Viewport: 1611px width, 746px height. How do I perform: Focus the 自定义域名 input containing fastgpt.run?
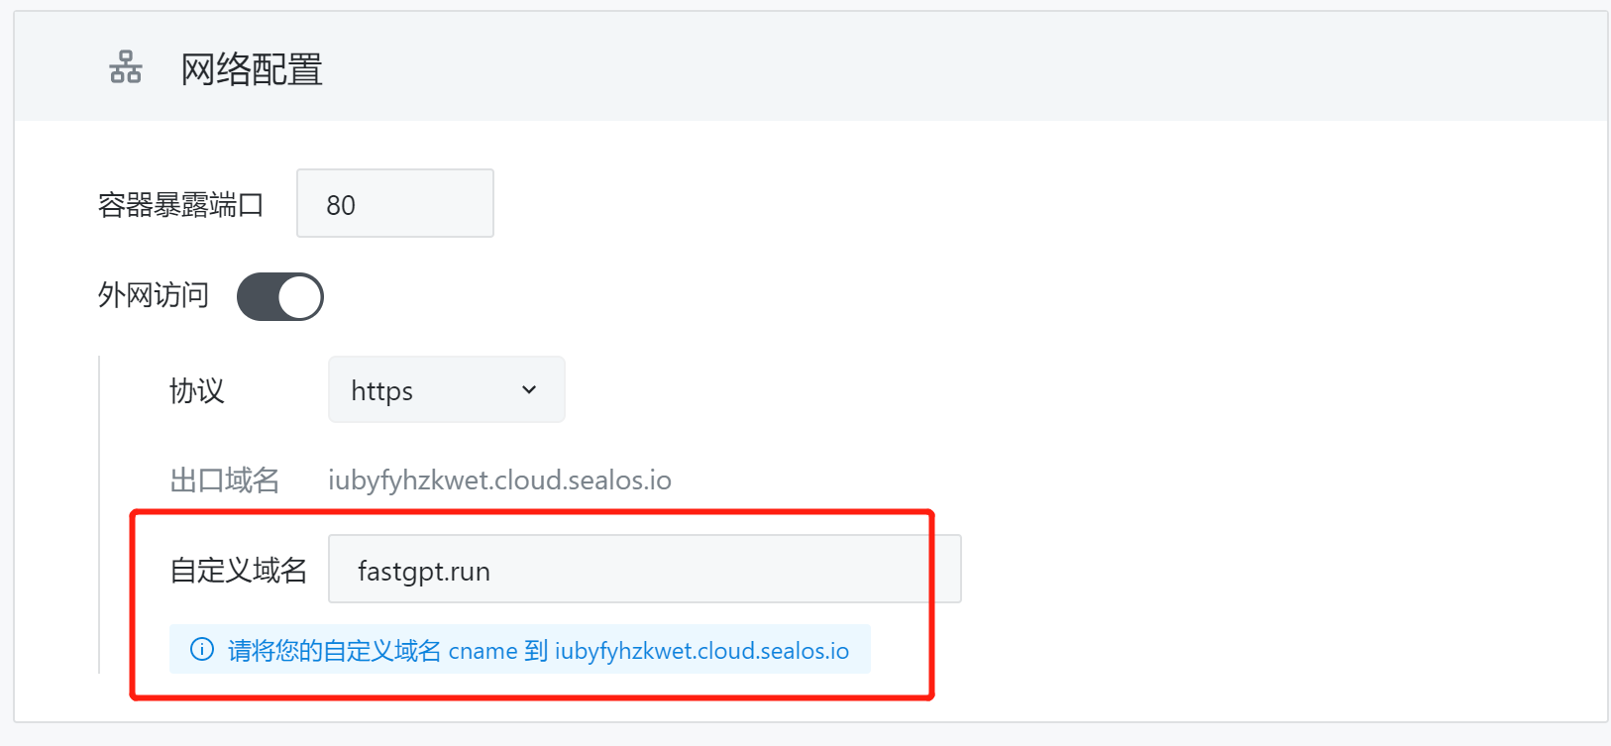pos(645,569)
